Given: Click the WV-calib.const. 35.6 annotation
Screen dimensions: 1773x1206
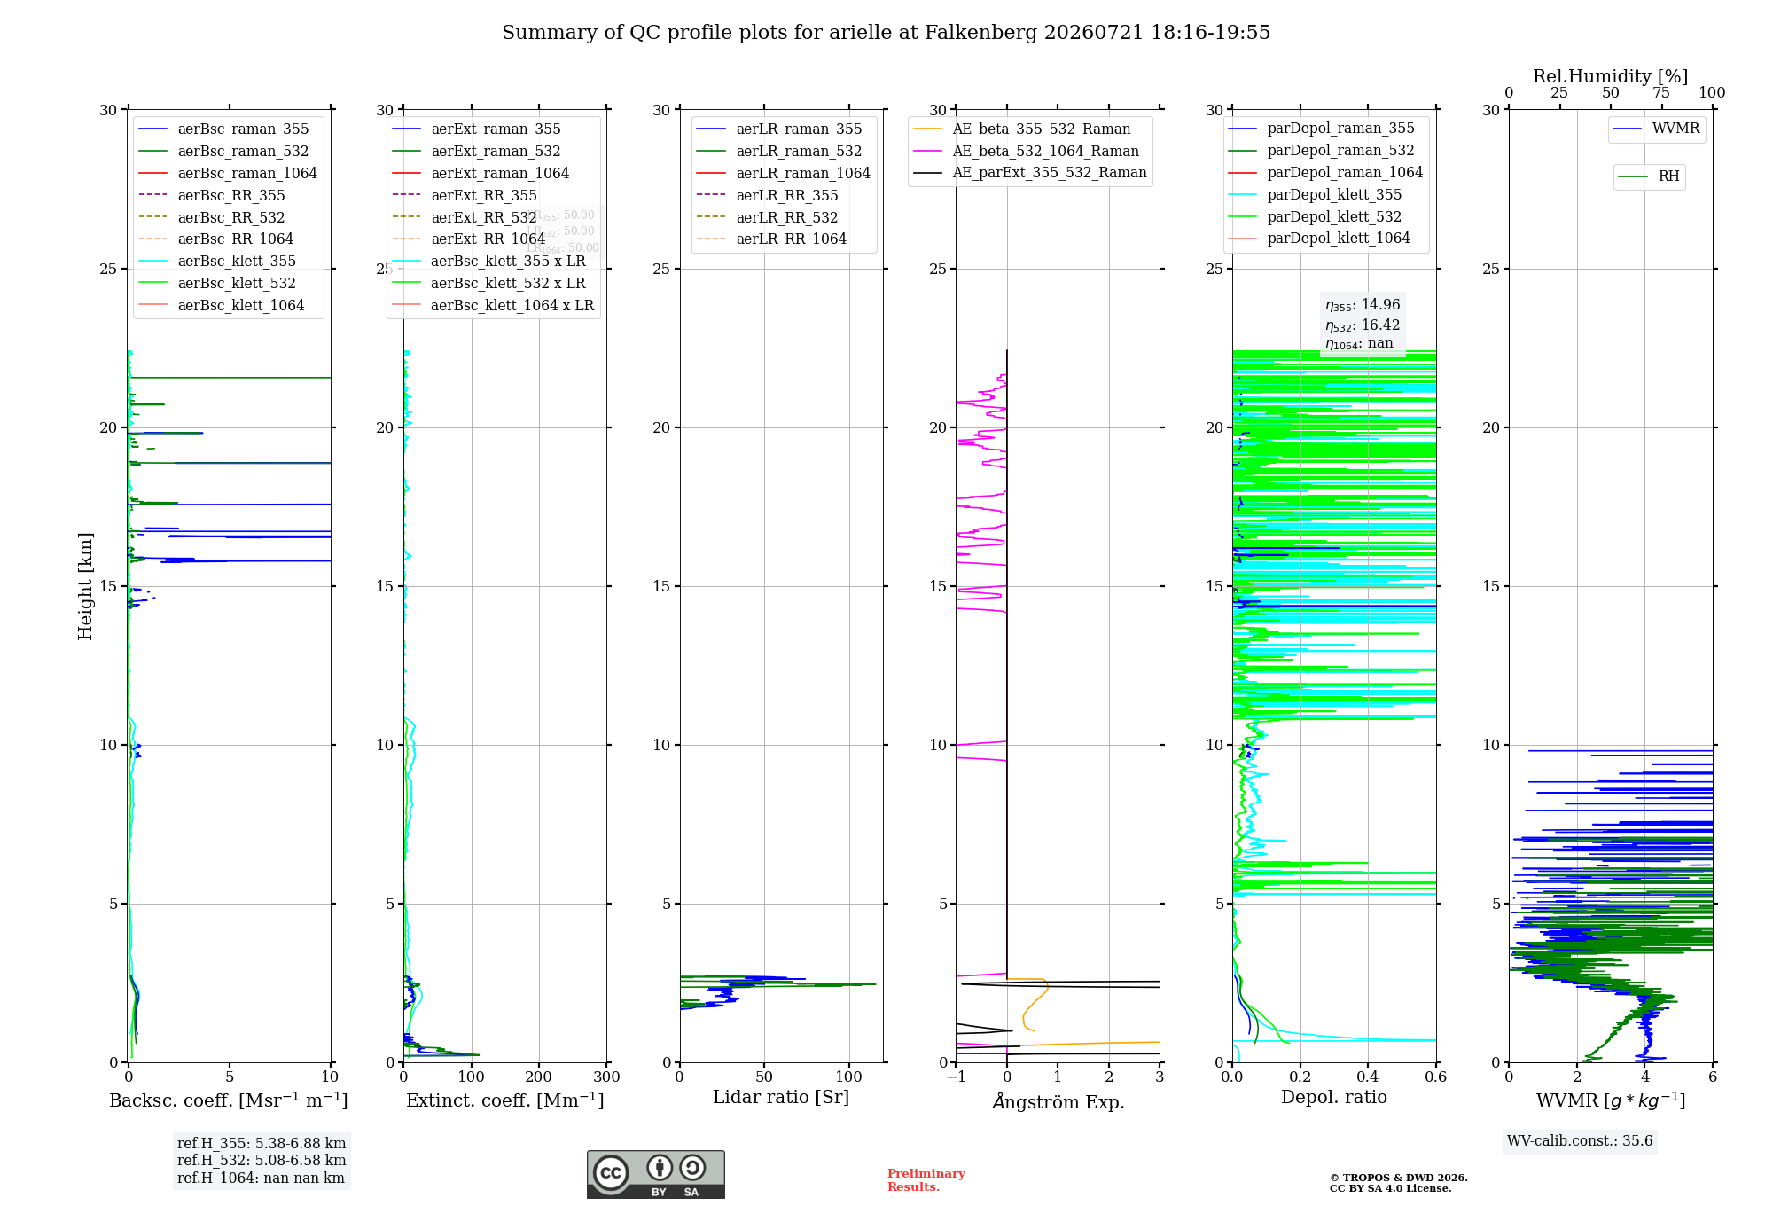Looking at the screenshot, I should point(1580,1141).
